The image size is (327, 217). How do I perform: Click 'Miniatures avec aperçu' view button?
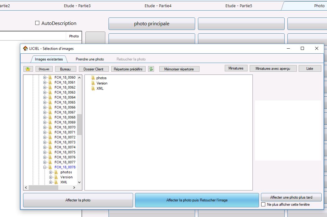point(273,69)
